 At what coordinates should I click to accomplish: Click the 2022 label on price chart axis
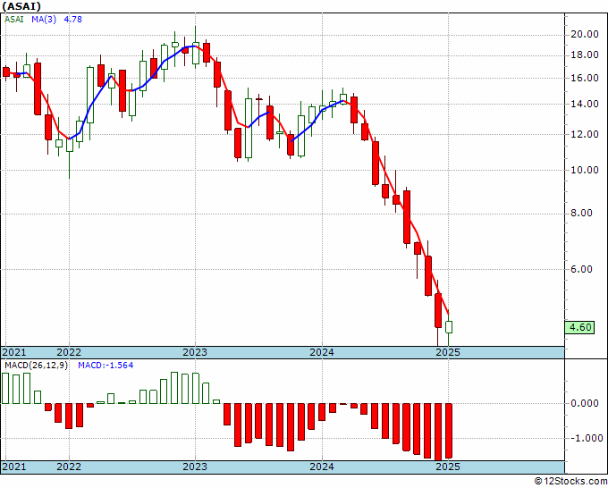point(69,352)
